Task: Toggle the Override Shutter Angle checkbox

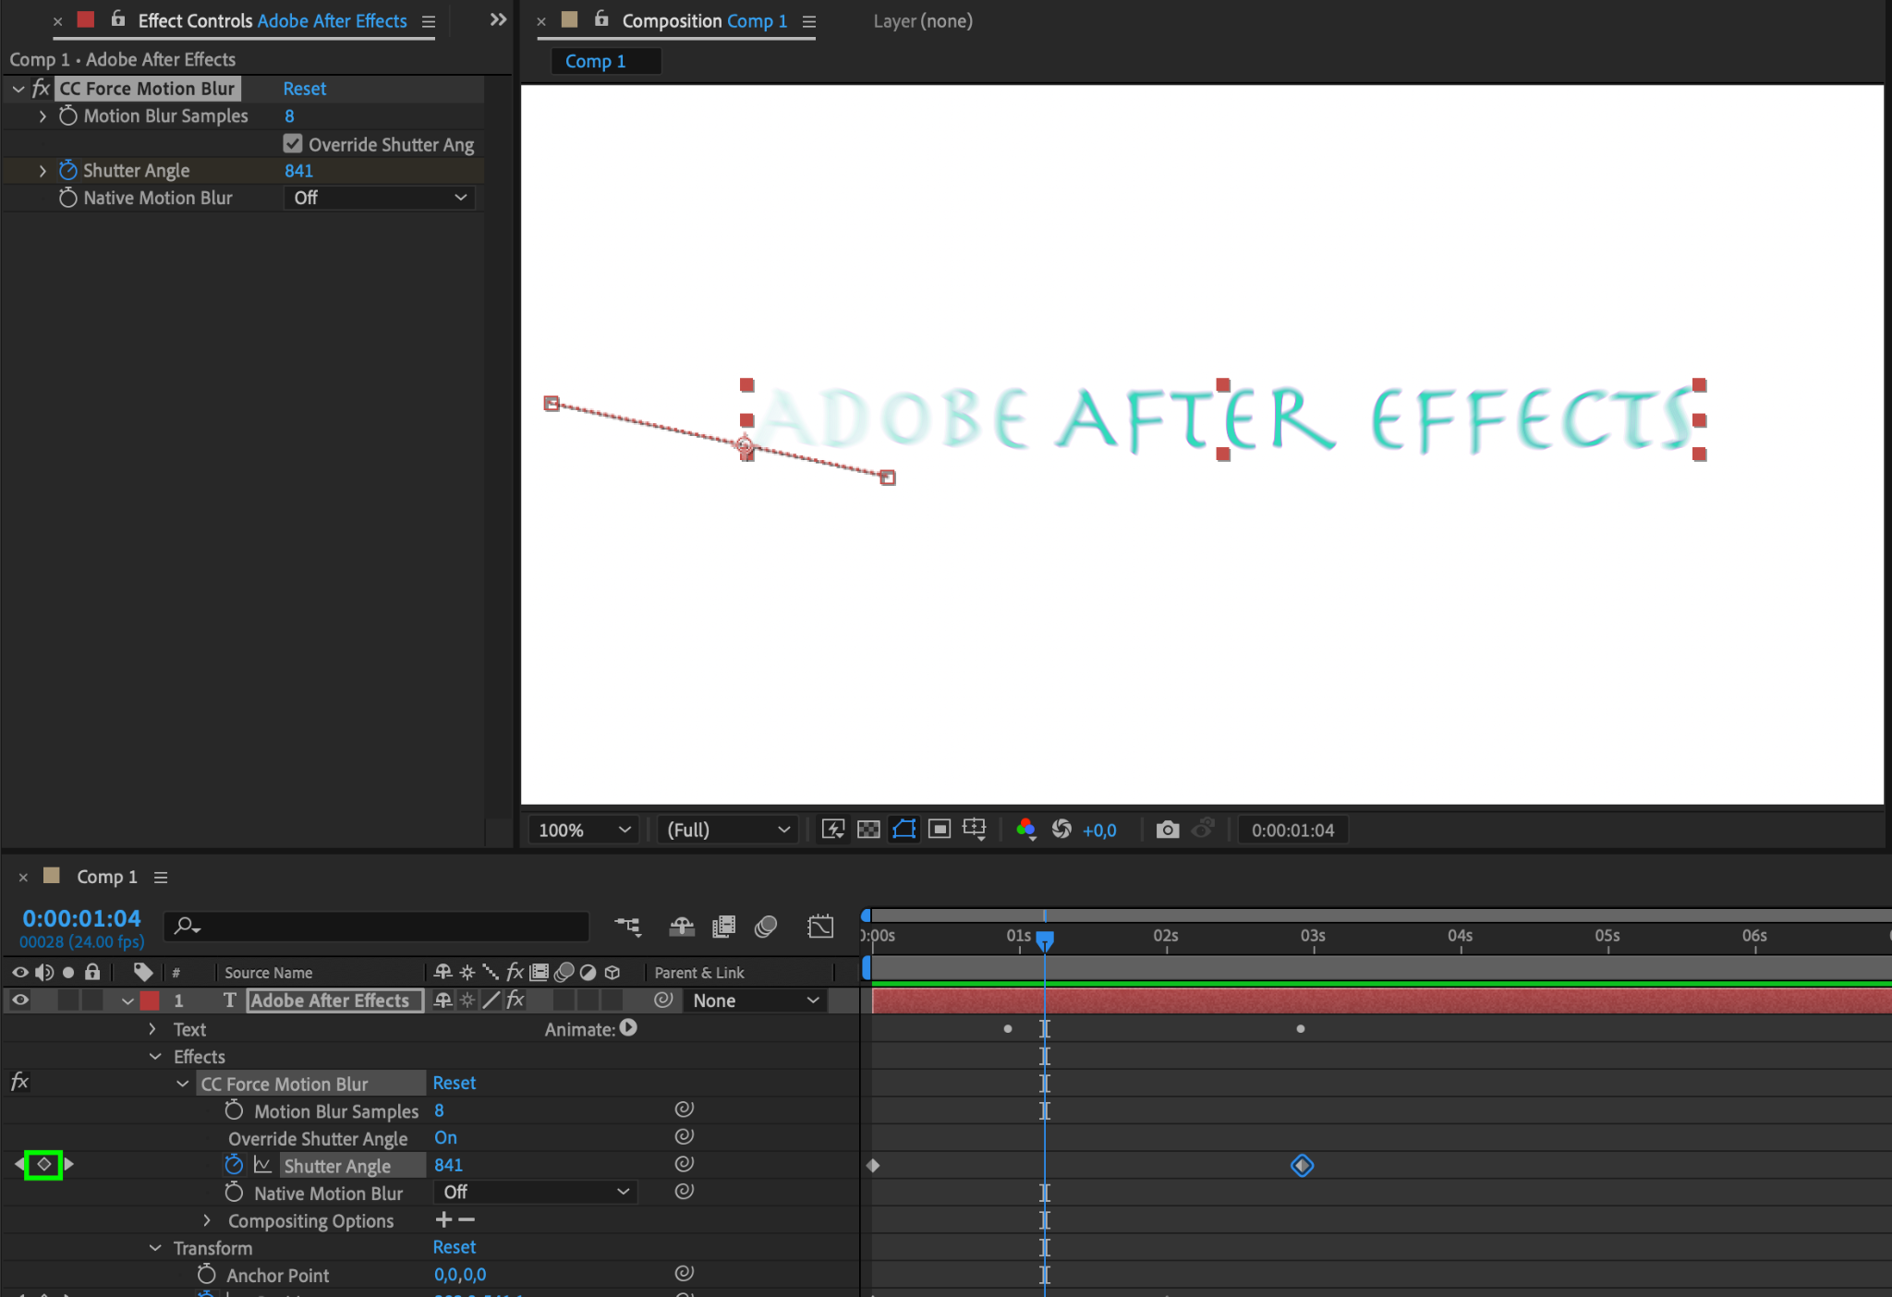Action: 293,143
